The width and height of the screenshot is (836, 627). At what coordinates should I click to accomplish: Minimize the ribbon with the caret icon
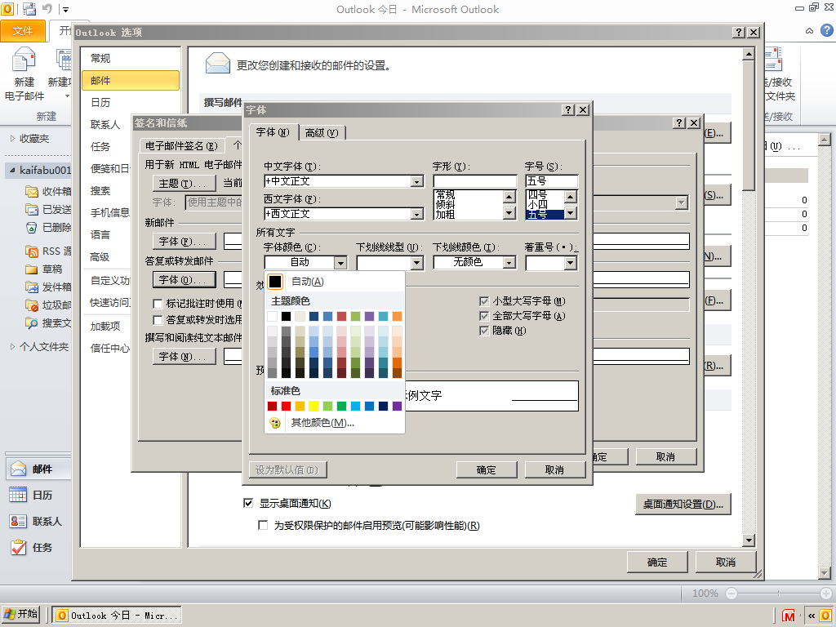(x=809, y=31)
